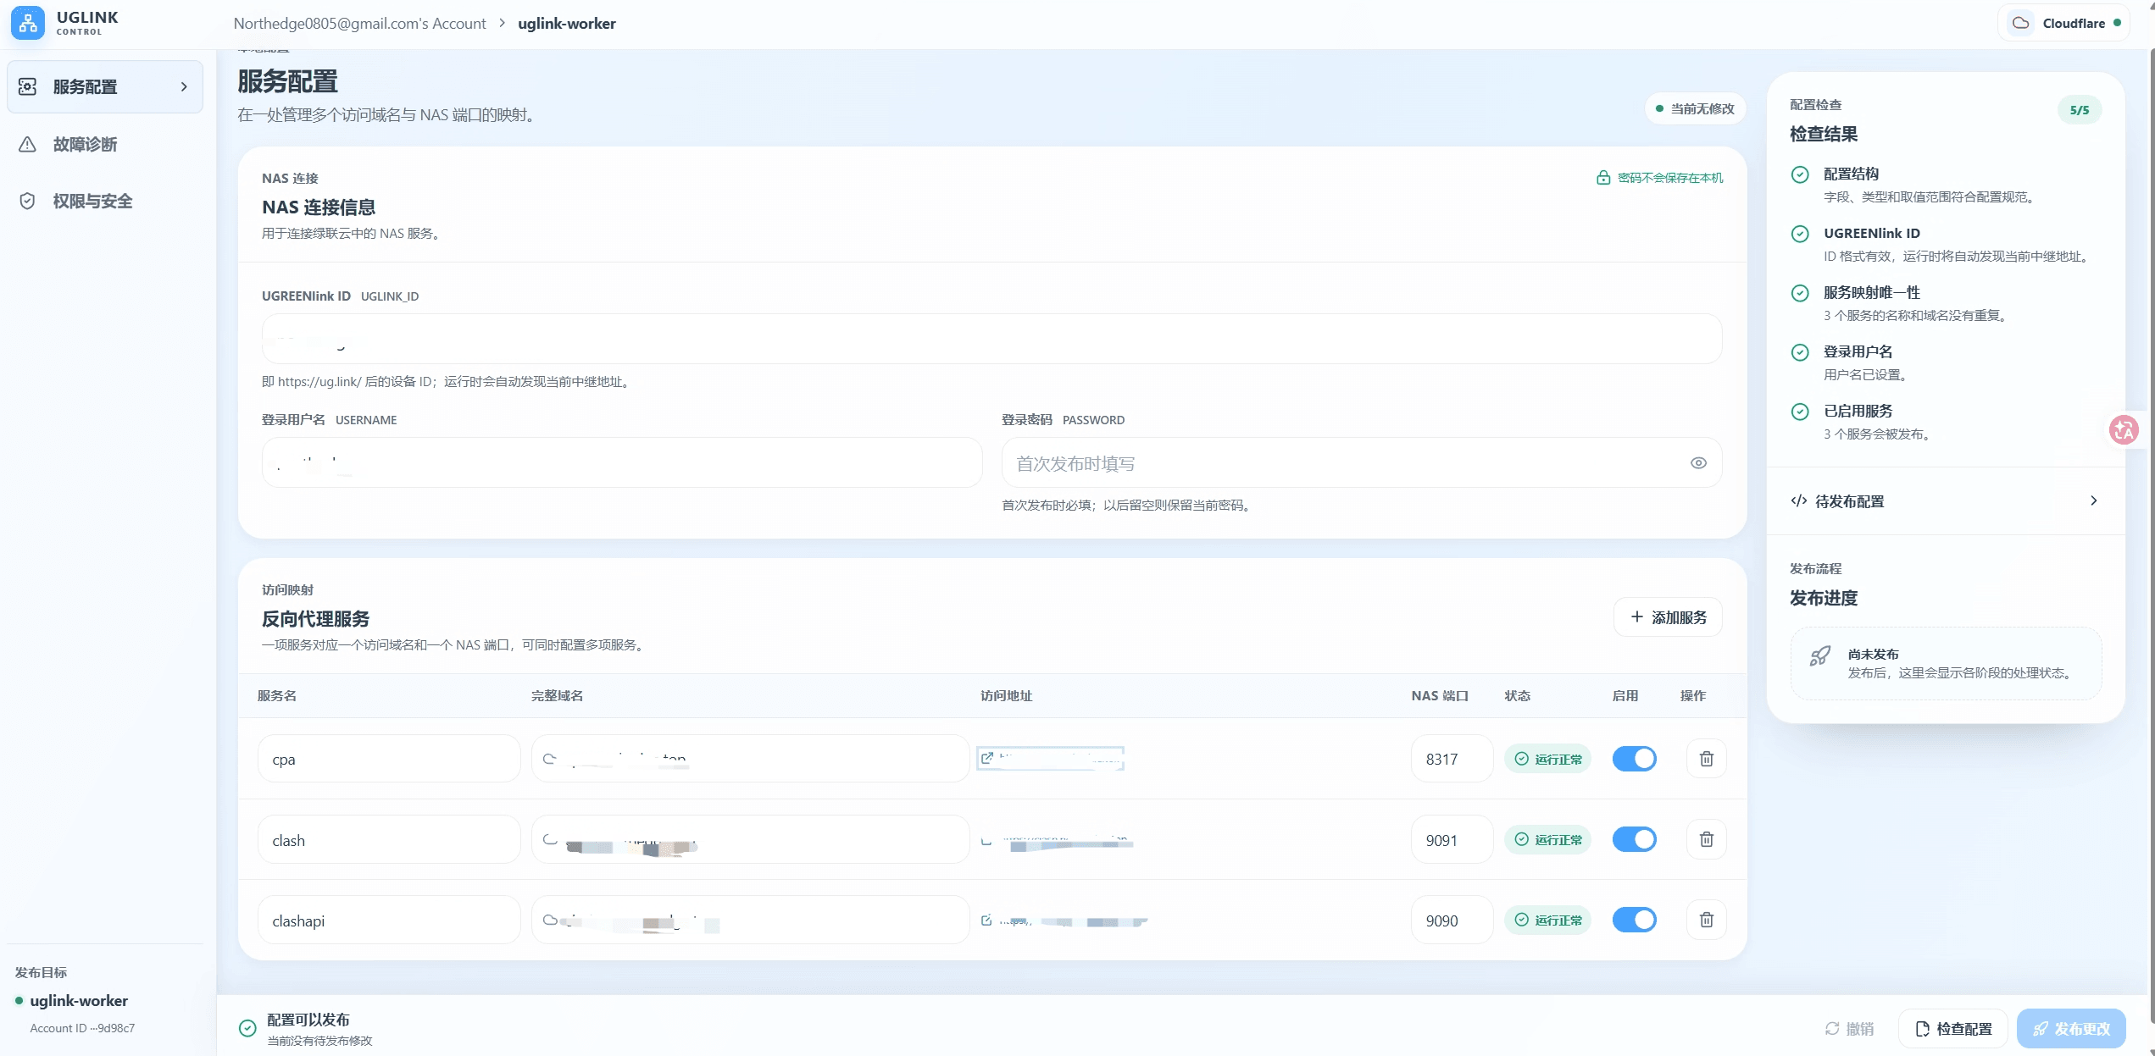This screenshot has height=1056, width=2155.
Task: Click the 添加服务 button
Action: pos(1668,617)
